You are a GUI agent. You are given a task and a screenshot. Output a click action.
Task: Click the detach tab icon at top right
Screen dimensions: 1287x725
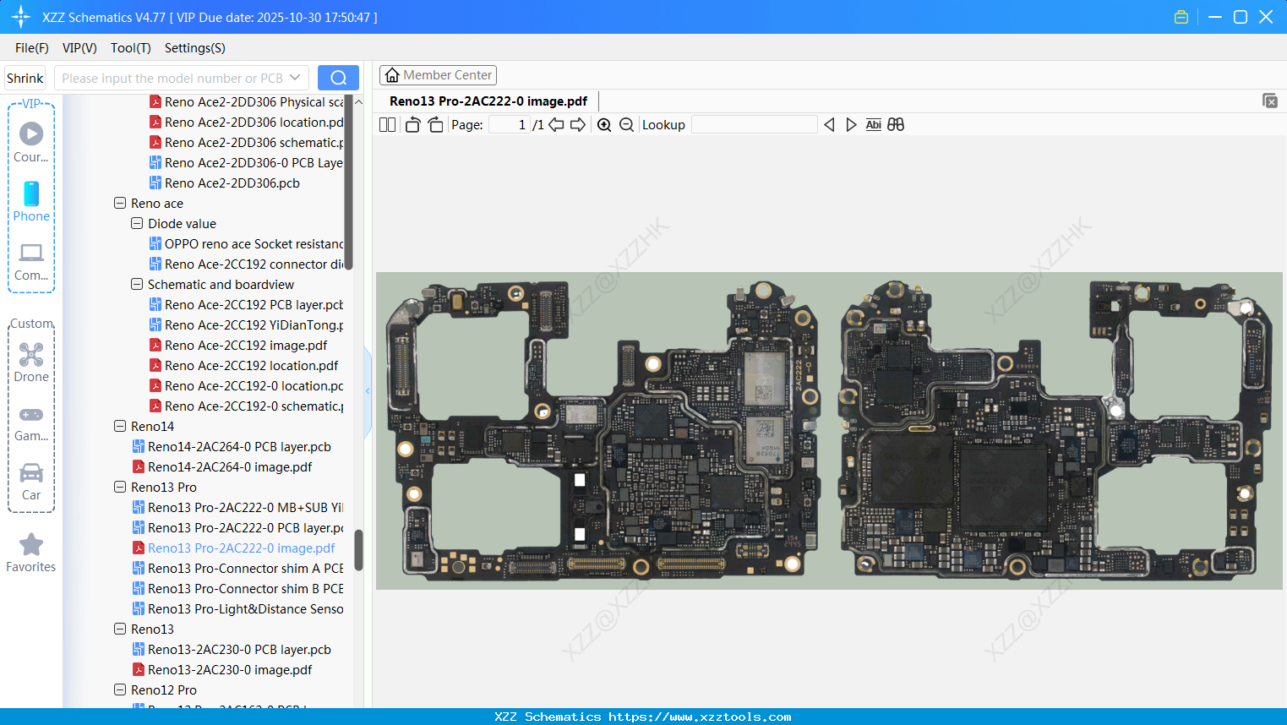(x=1270, y=101)
